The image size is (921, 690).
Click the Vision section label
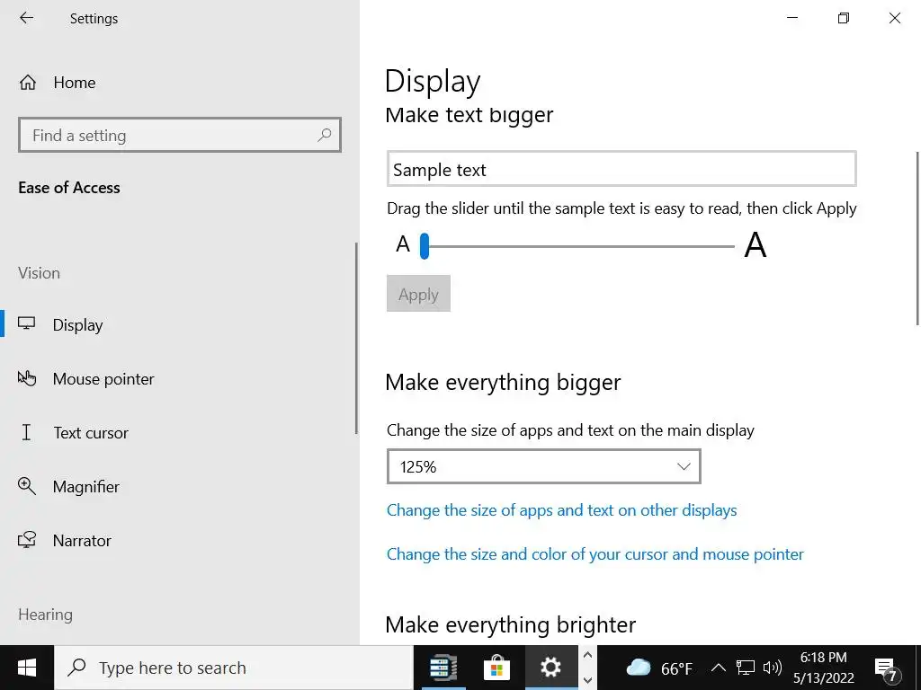pos(39,273)
